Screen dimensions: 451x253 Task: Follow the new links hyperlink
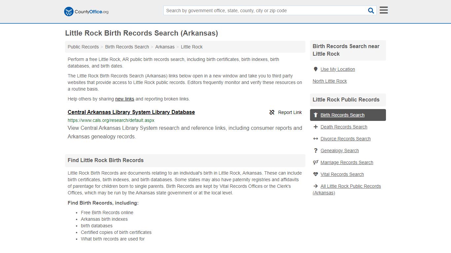click(x=124, y=99)
